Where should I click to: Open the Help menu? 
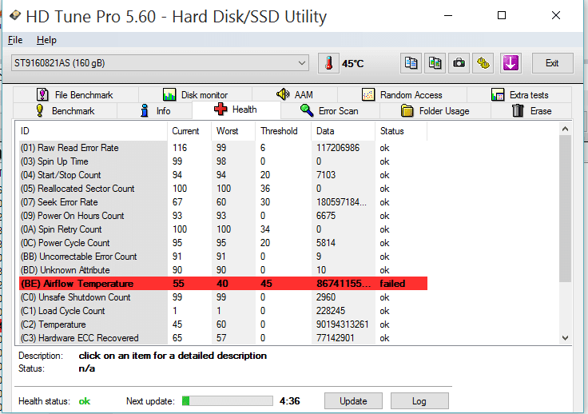click(46, 40)
